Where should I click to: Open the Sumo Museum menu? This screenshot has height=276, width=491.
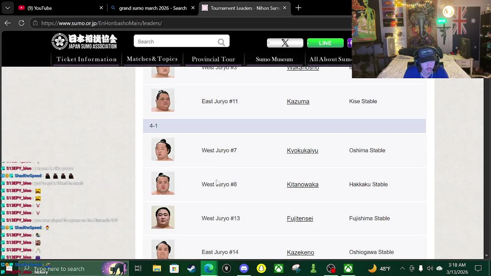[274, 59]
